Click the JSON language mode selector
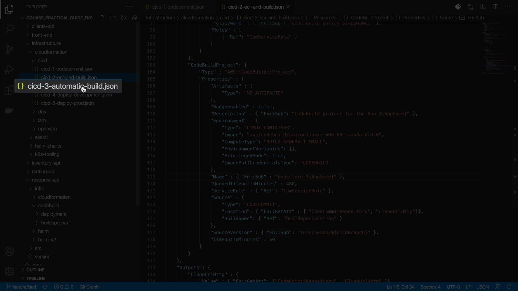518x291 pixels. (483, 287)
